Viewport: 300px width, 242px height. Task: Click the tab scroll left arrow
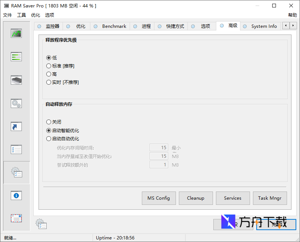pos(286,26)
